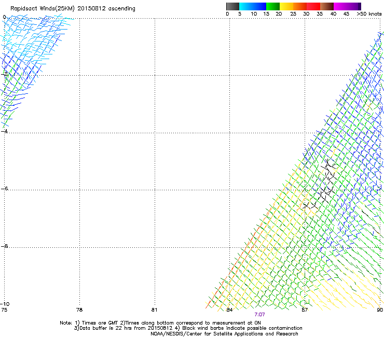
Task: Click the latitude label -10
Action: (x=5, y=304)
